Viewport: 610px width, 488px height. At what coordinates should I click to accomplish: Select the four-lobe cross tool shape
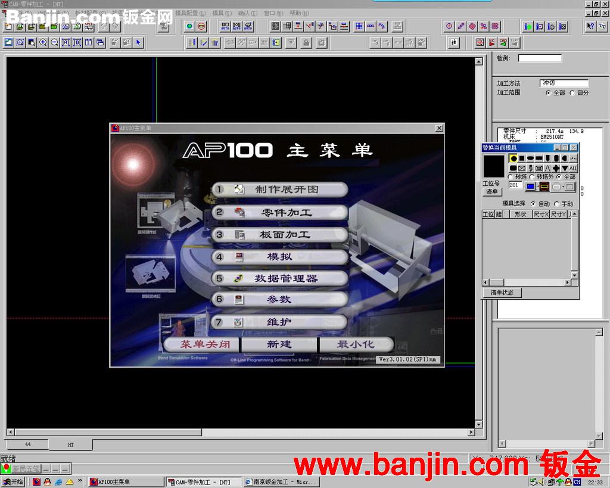556,168
